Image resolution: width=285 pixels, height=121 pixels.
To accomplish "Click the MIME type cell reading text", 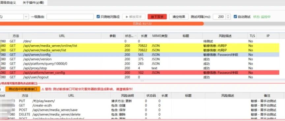I will pyautogui.click(x=155, y=68).
